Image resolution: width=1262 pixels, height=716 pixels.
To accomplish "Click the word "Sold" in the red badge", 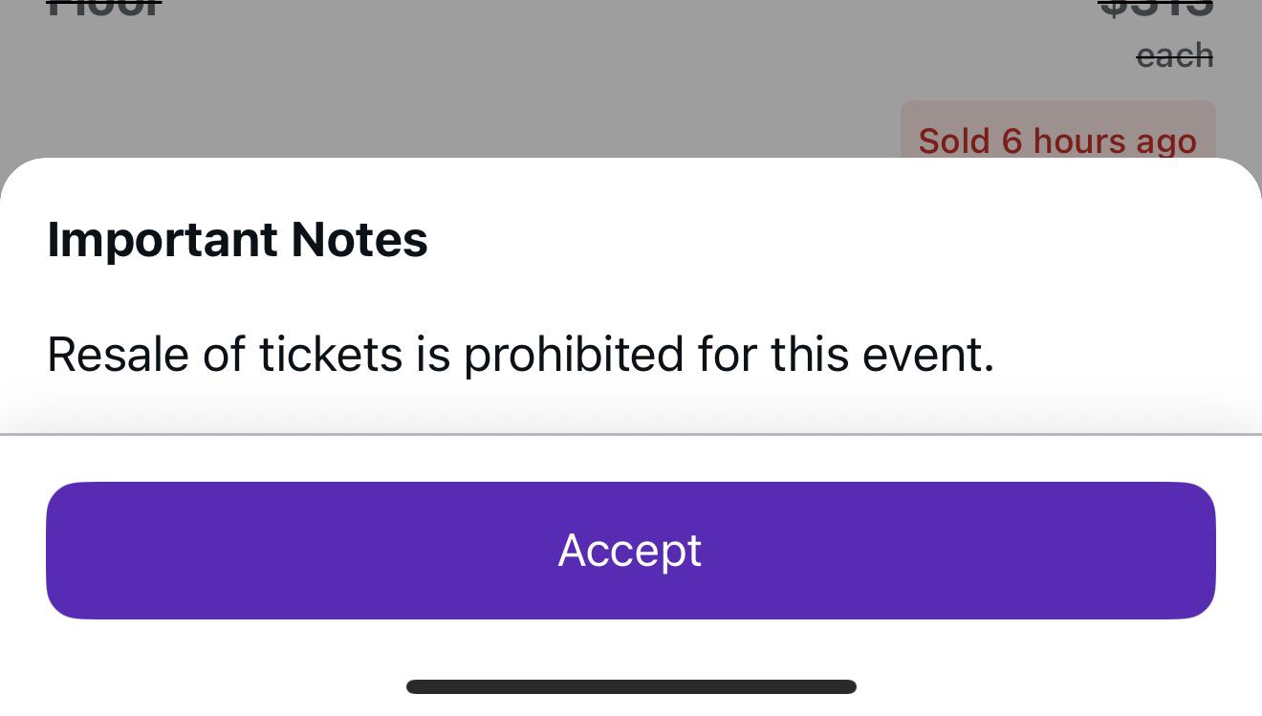I will coord(954,141).
